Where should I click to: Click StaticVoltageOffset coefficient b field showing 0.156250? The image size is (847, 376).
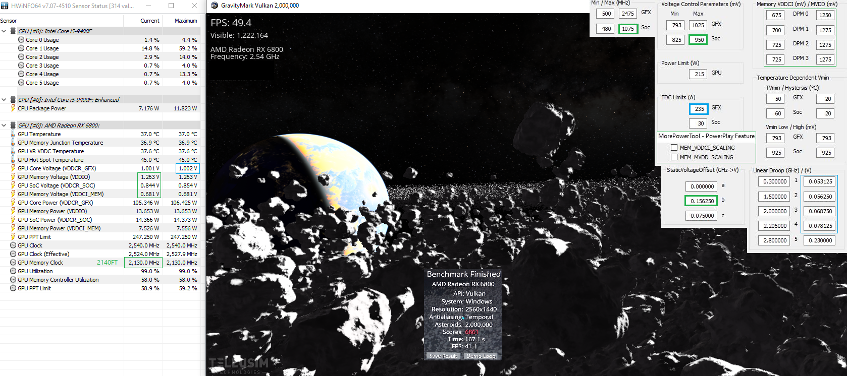[702, 201]
